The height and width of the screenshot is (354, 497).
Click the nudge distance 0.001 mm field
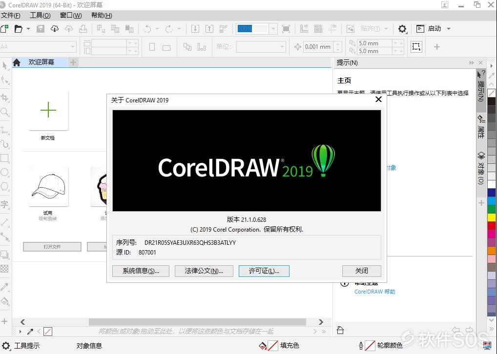tap(318, 47)
